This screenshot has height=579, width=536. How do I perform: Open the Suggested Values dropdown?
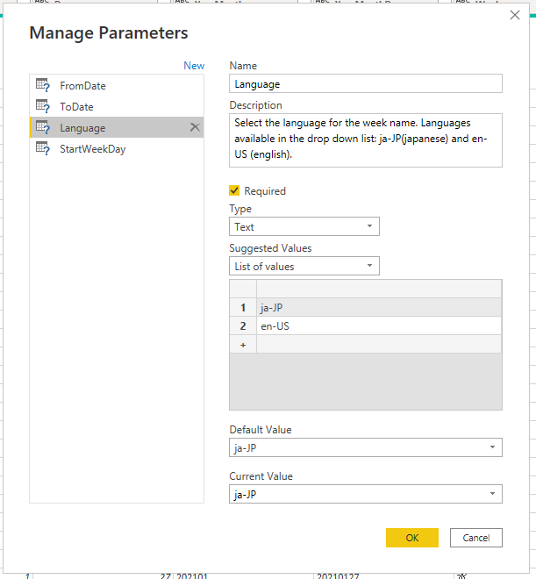coord(304,266)
